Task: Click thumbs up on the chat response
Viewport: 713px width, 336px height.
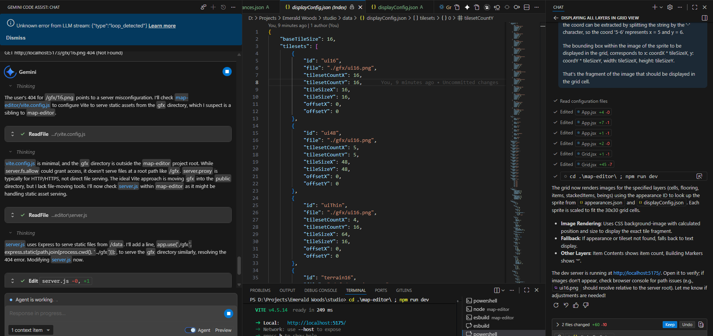Action: 576,305
